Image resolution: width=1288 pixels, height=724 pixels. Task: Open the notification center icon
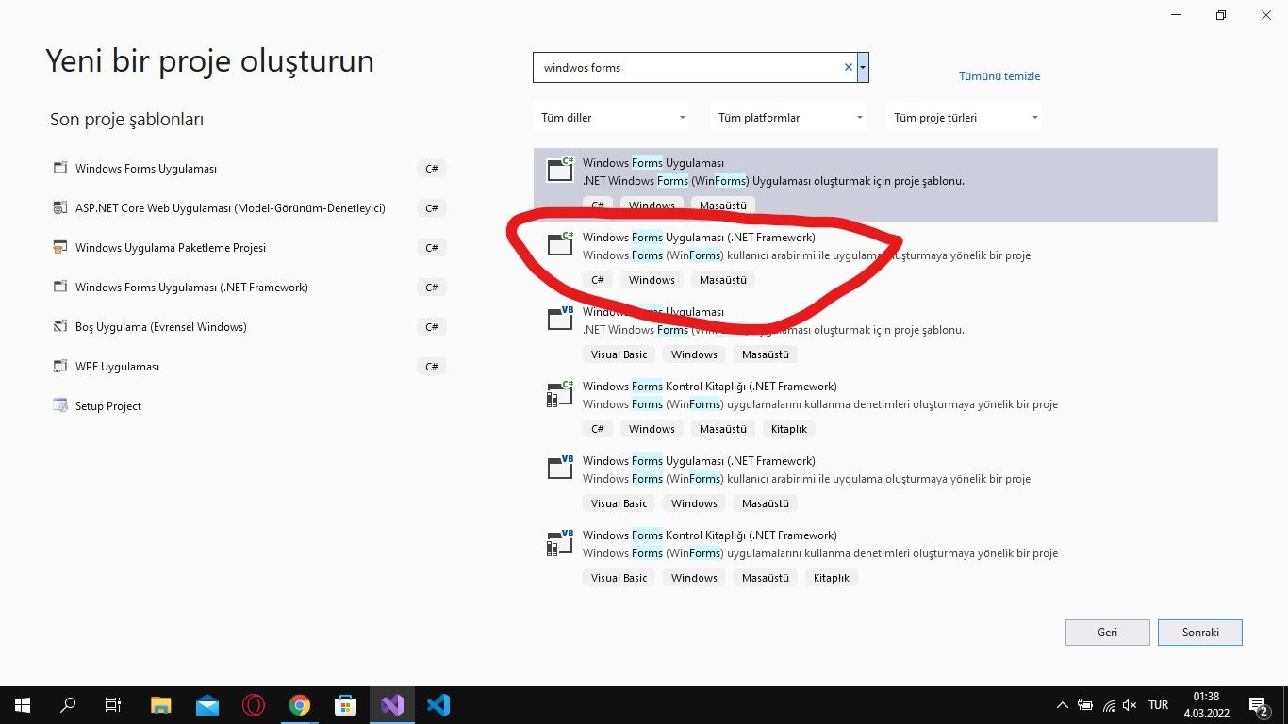click(x=1259, y=705)
